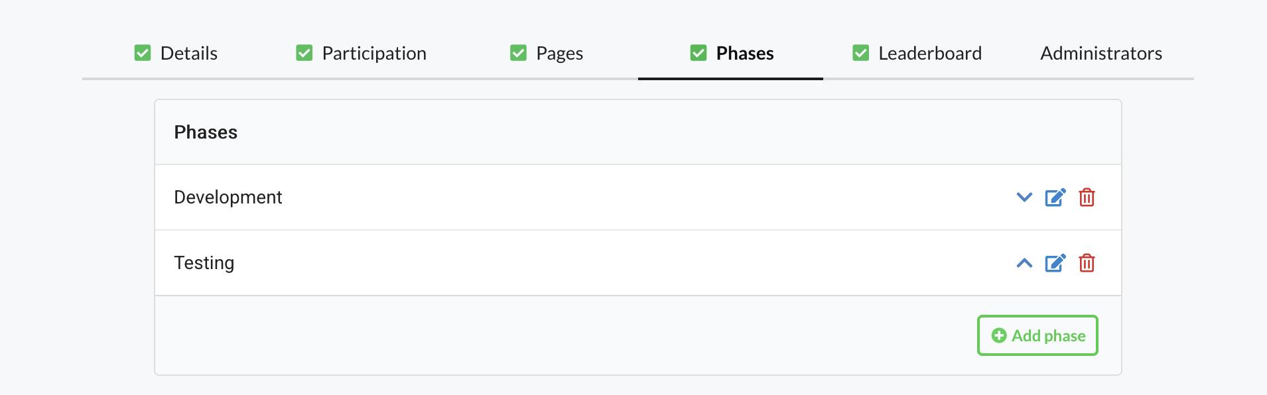Viewport: 1267px width, 395px height.
Task: Edit the Development phase
Action: (1055, 197)
